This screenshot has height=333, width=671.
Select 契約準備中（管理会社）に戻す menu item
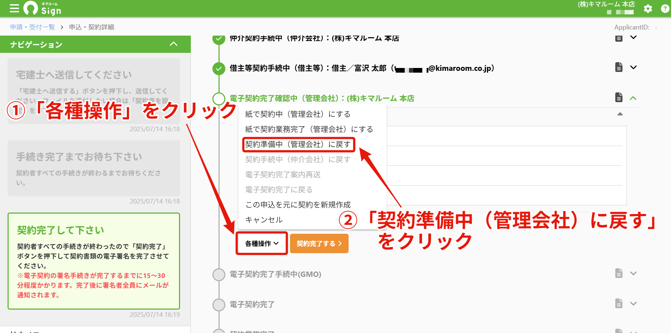click(x=298, y=145)
